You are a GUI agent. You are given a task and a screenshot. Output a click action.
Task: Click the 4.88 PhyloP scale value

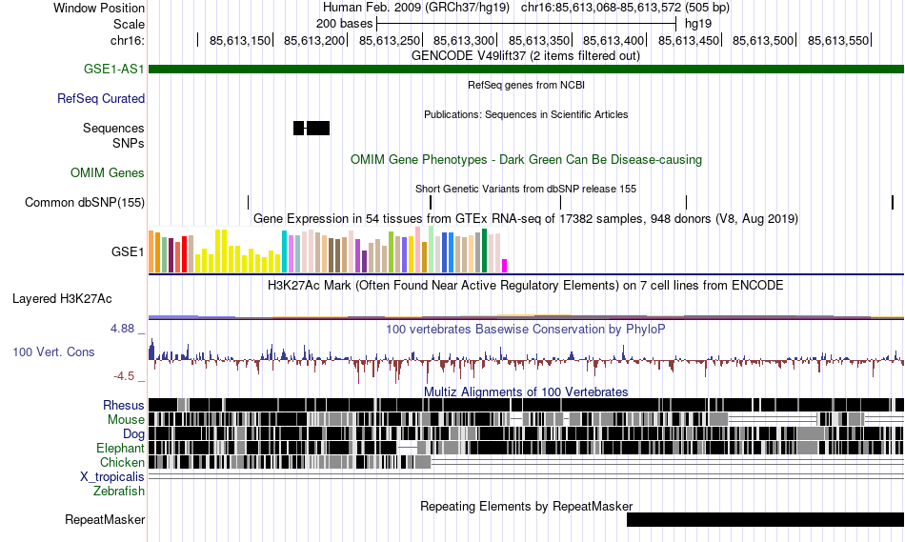(122, 329)
